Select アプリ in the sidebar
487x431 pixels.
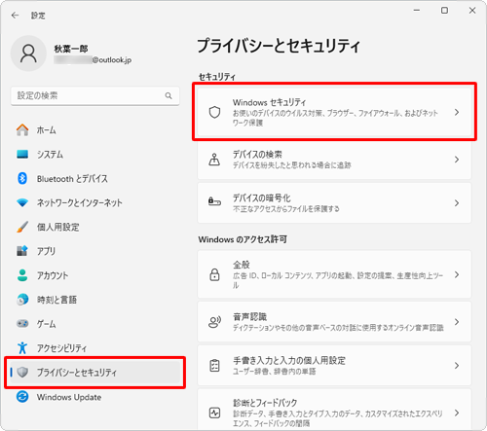coord(46,251)
